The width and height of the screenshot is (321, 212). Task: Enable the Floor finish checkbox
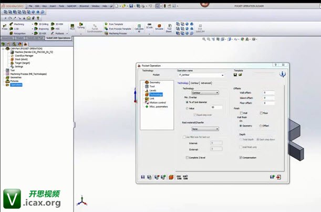coord(261,113)
